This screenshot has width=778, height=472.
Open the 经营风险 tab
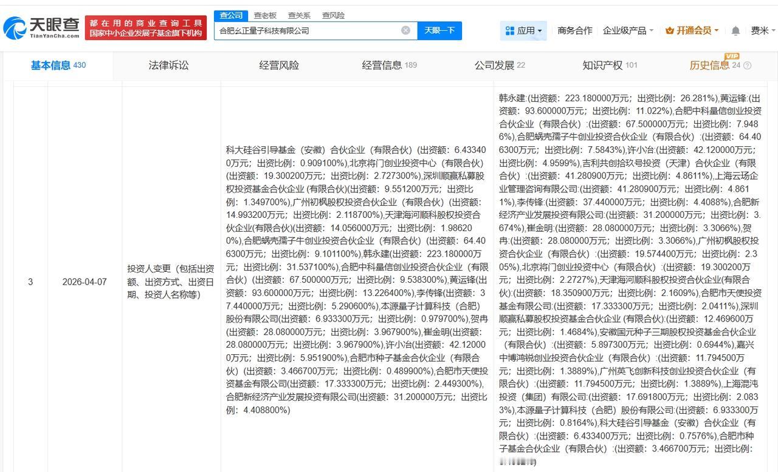279,66
